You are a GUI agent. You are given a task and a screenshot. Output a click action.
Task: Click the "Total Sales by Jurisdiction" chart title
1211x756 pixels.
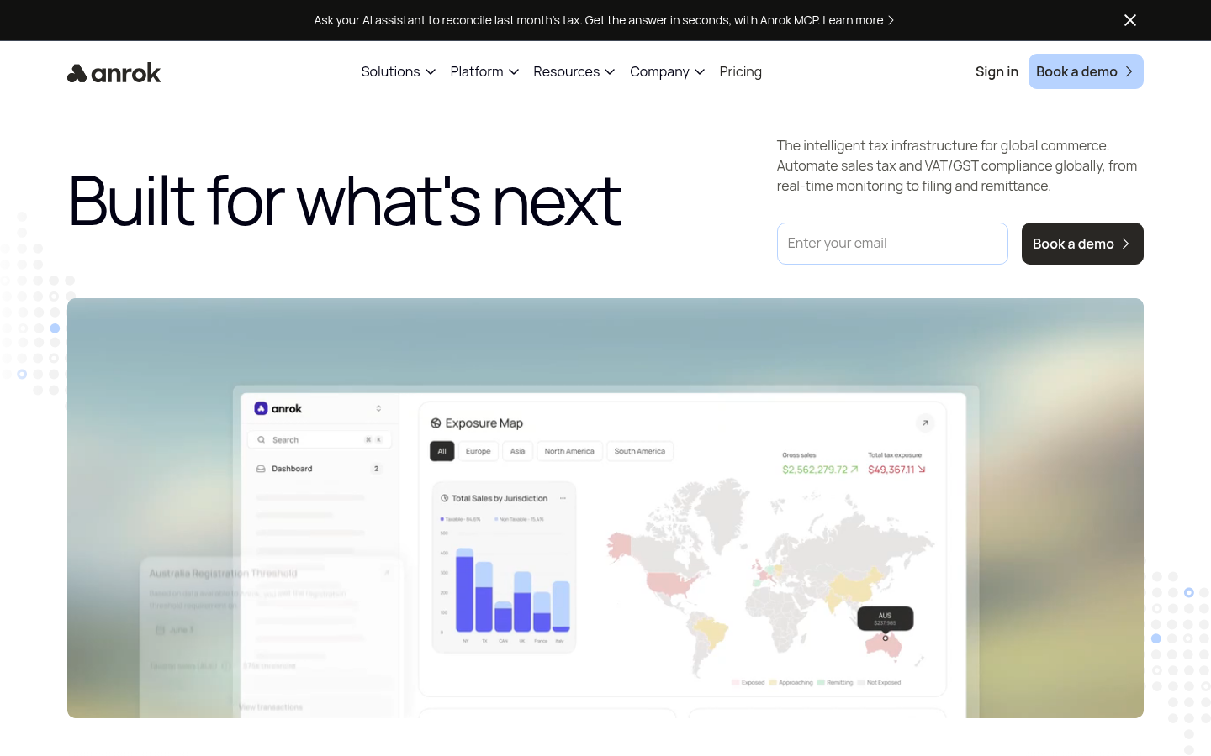pos(500,498)
